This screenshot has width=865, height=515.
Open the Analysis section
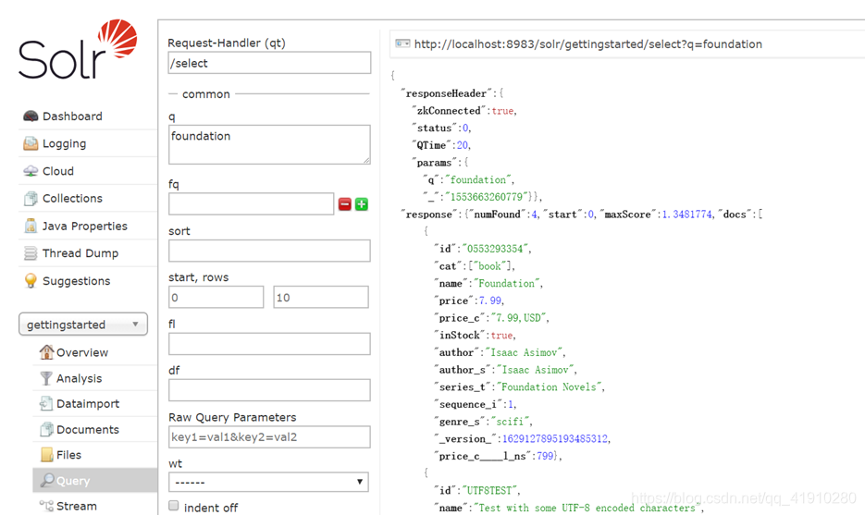pos(79,378)
